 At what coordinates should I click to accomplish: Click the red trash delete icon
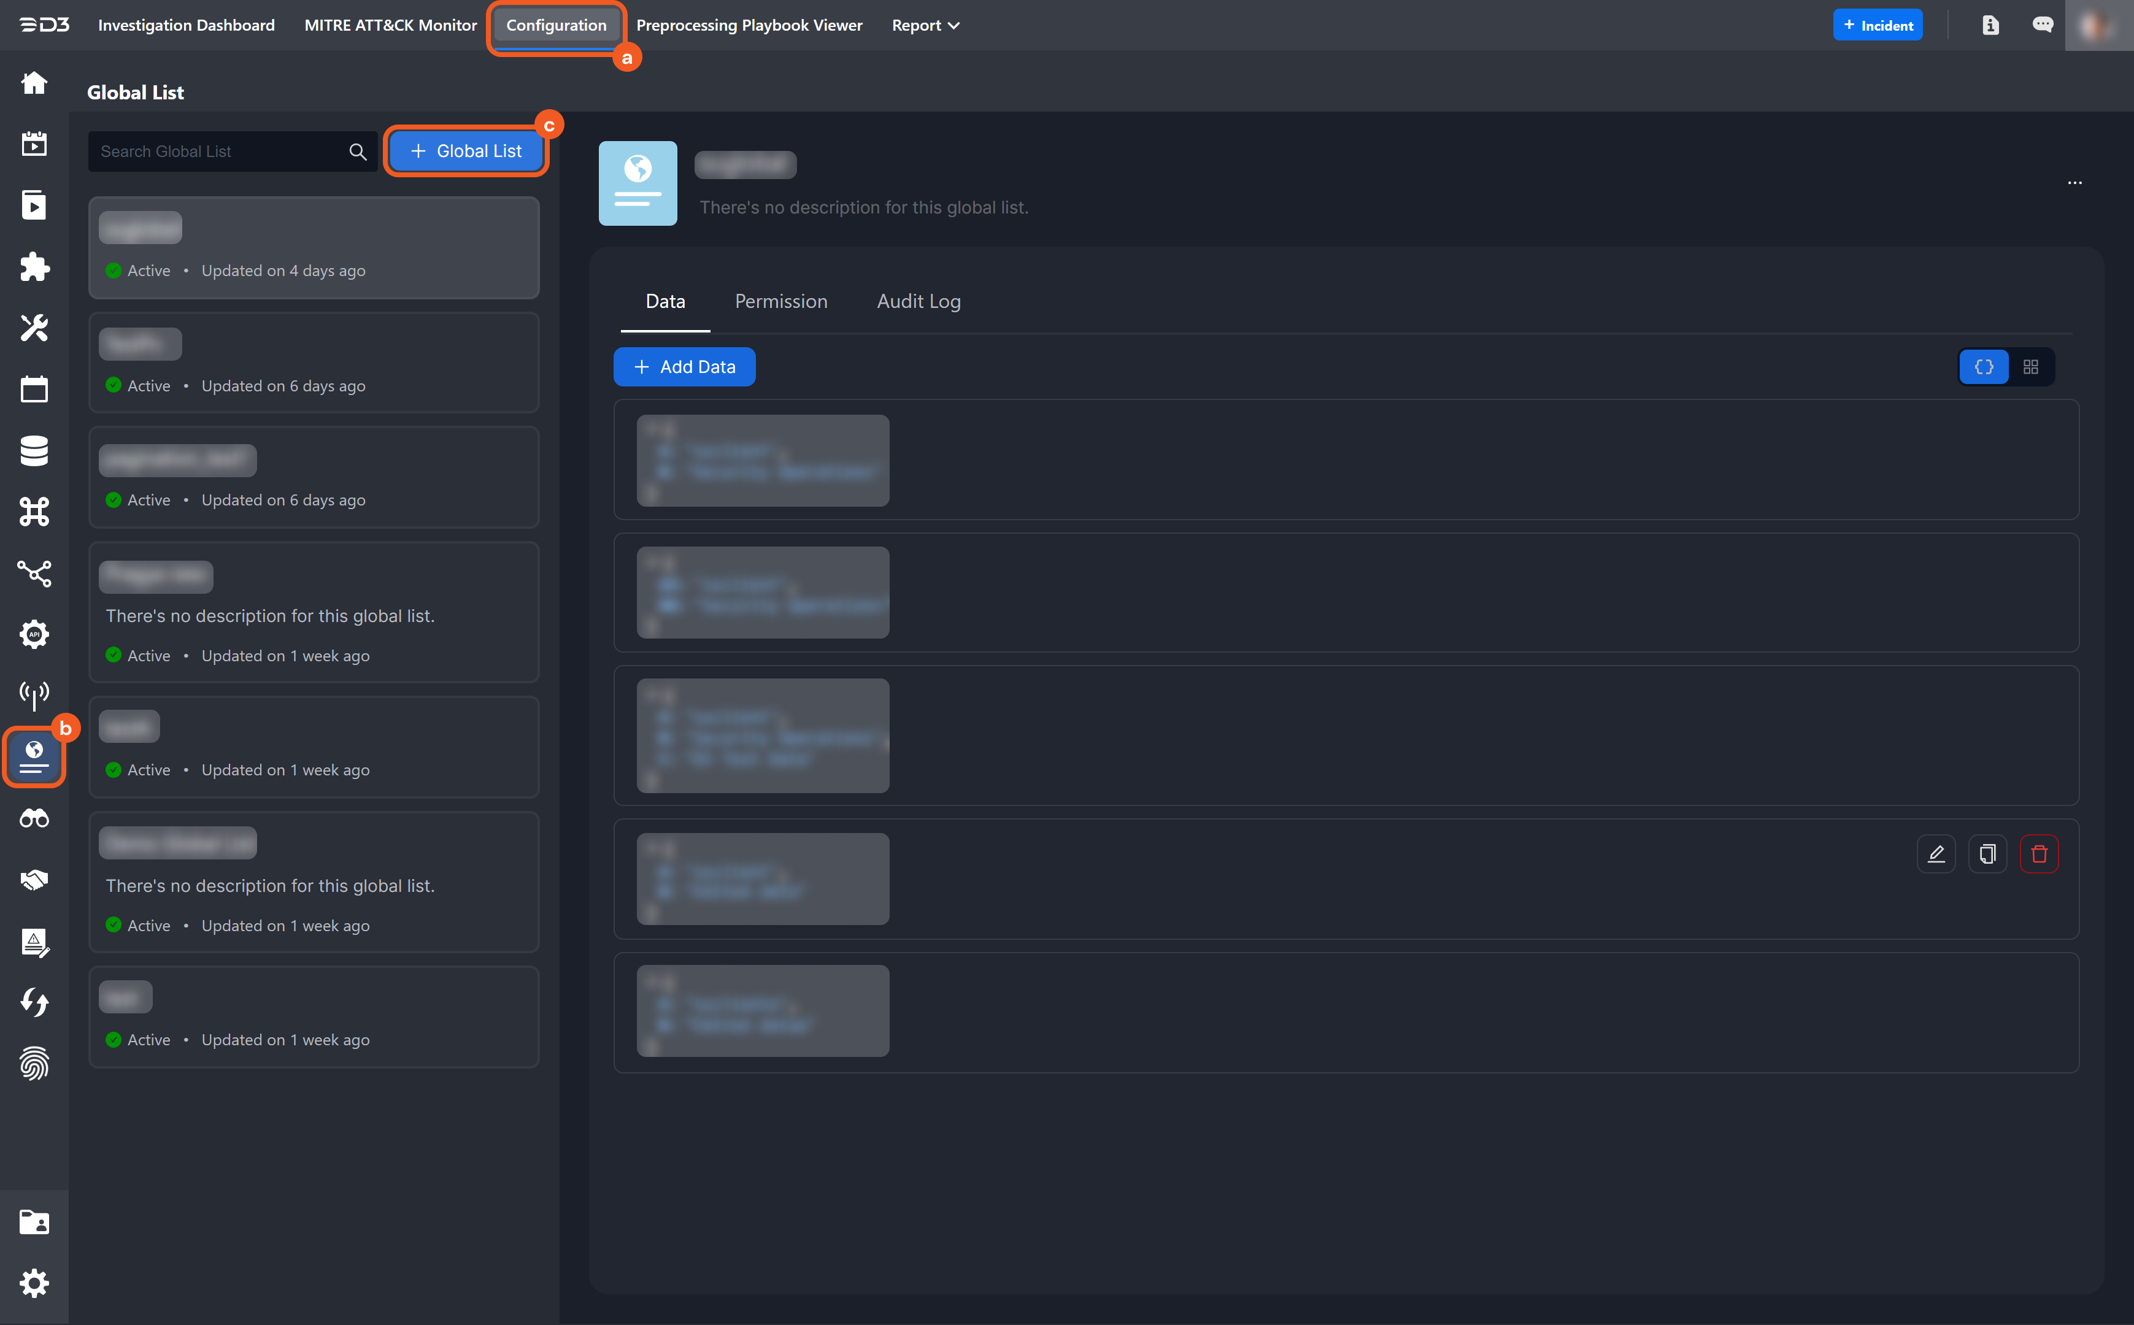[2038, 853]
